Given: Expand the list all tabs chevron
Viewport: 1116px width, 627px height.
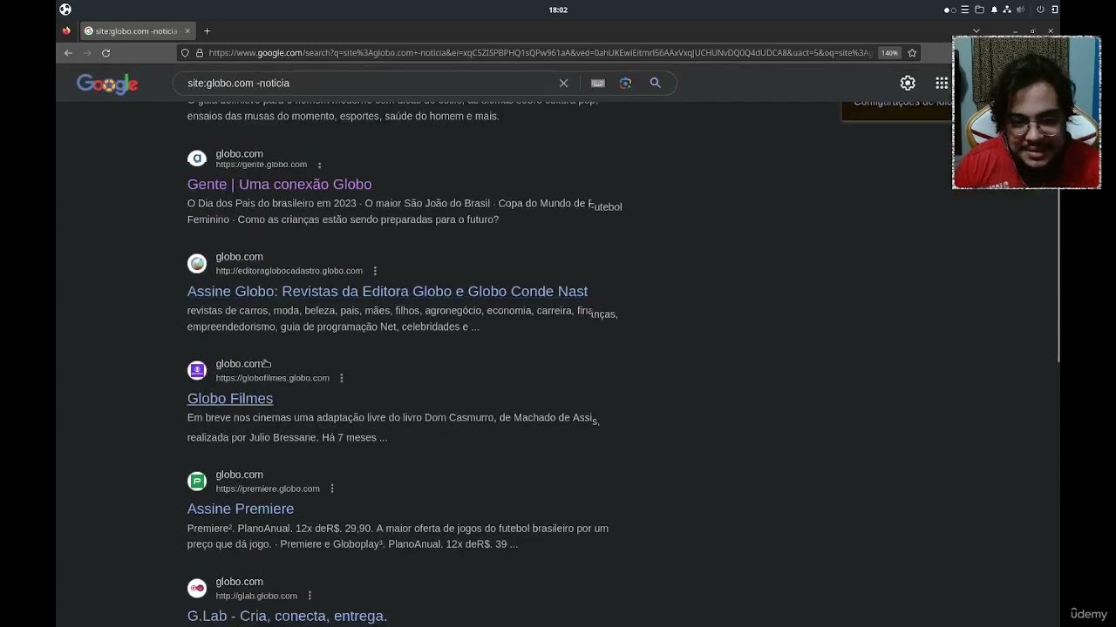Looking at the screenshot, I should click(976, 31).
